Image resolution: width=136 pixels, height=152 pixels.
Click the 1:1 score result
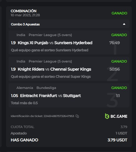click(118, 96)
